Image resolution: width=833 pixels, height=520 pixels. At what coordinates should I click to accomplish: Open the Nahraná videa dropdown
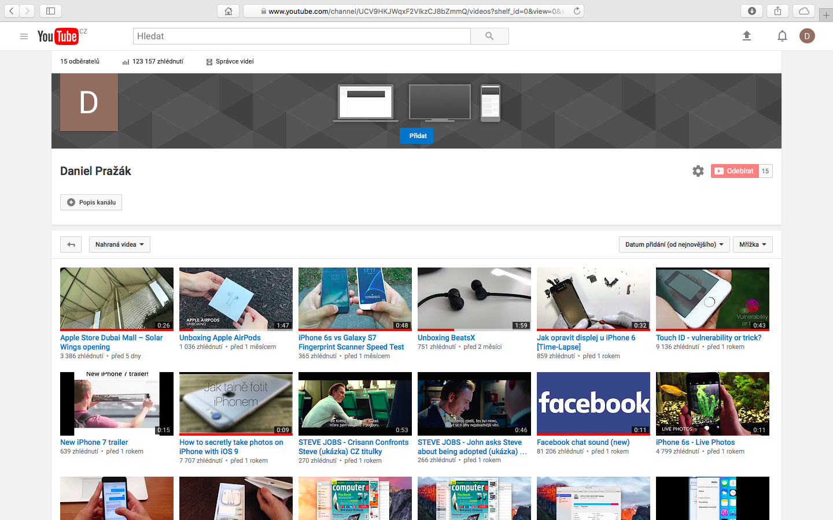tap(120, 244)
